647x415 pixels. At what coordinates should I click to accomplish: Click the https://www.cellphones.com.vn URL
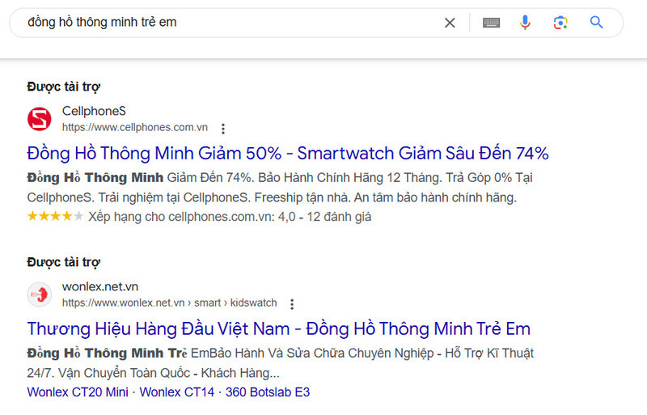(134, 127)
